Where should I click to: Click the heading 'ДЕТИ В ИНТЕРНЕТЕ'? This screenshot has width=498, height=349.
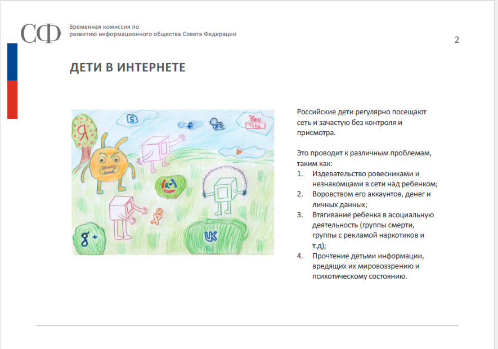[127, 68]
